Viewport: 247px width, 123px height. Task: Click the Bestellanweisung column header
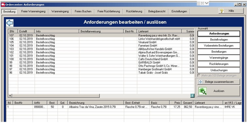click(101, 31)
